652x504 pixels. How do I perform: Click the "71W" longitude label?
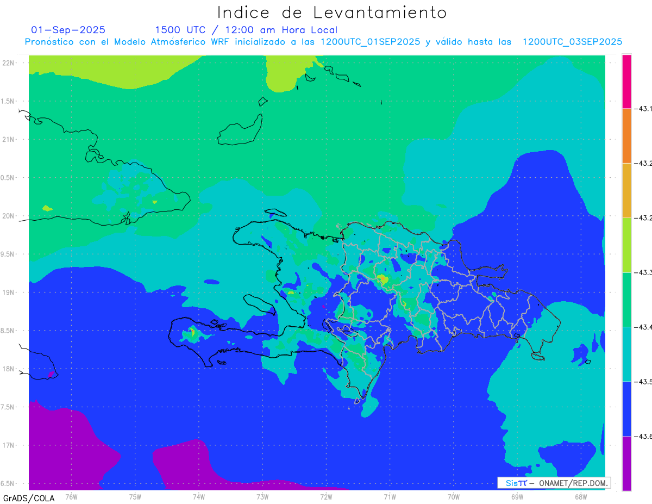click(x=390, y=496)
